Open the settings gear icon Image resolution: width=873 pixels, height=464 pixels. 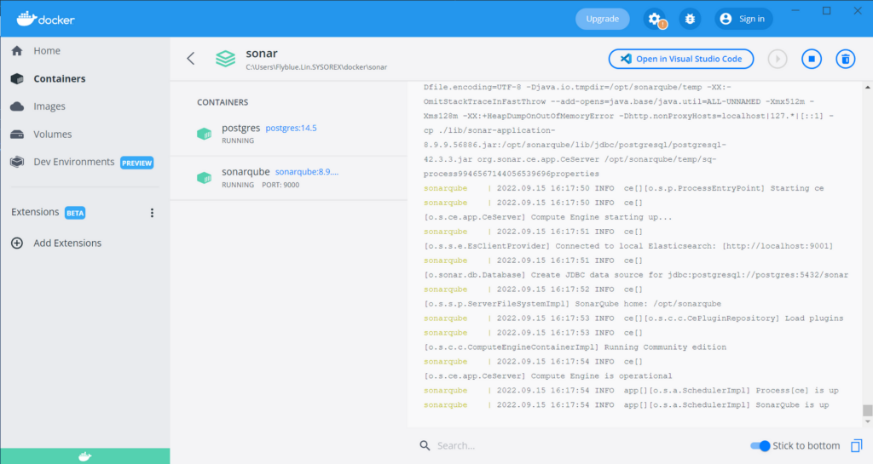[x=656, y=19]
